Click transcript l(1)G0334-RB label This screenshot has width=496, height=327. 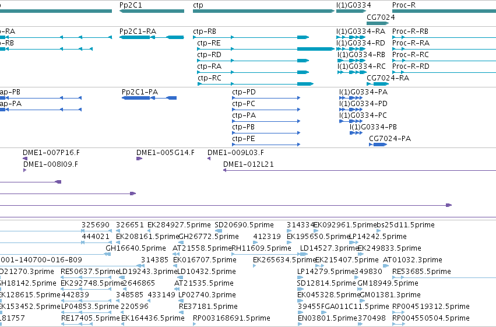[x=361, y=55]
